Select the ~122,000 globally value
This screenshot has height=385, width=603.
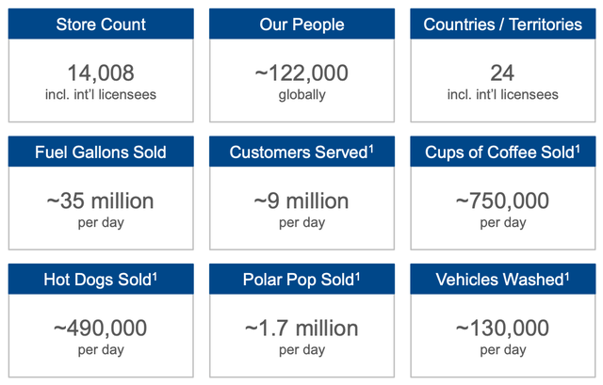click(x=301, y=72)
